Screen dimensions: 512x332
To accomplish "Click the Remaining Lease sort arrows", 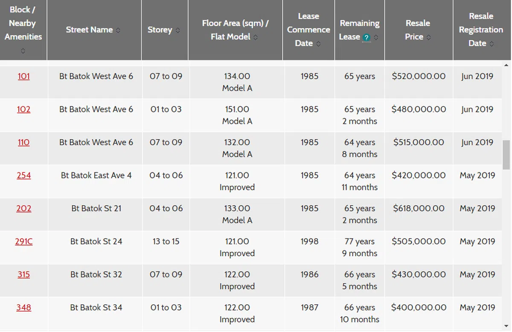I will [376, 37].
